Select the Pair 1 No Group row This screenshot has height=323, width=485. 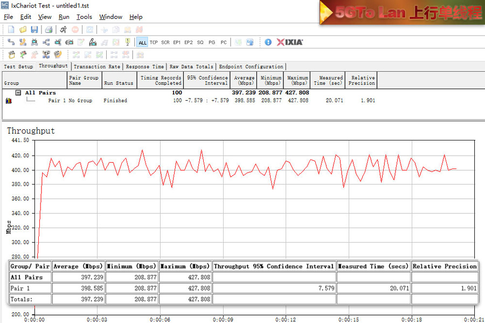point(70,101)
